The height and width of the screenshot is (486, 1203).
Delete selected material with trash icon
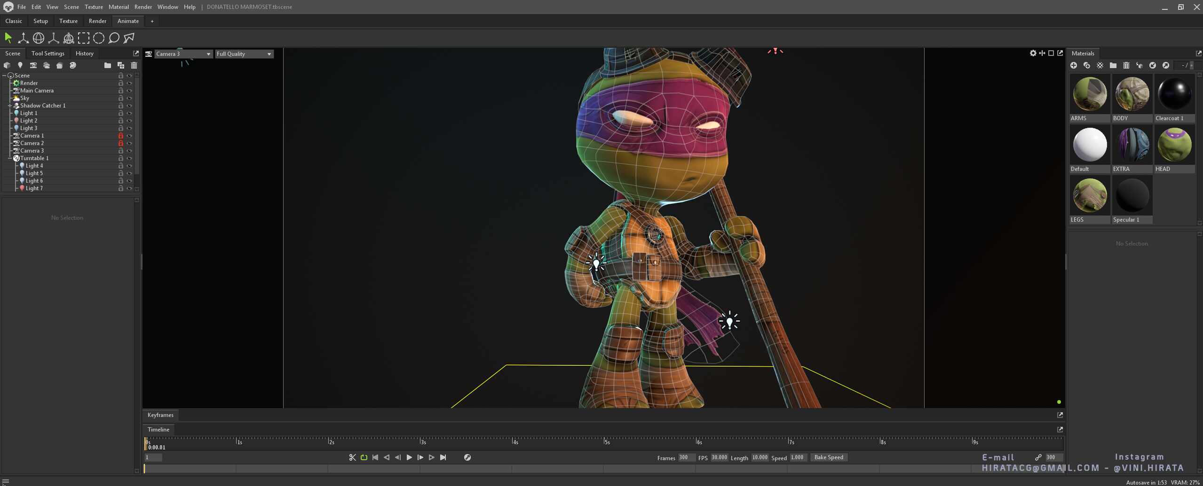(x=1126, y=65)
